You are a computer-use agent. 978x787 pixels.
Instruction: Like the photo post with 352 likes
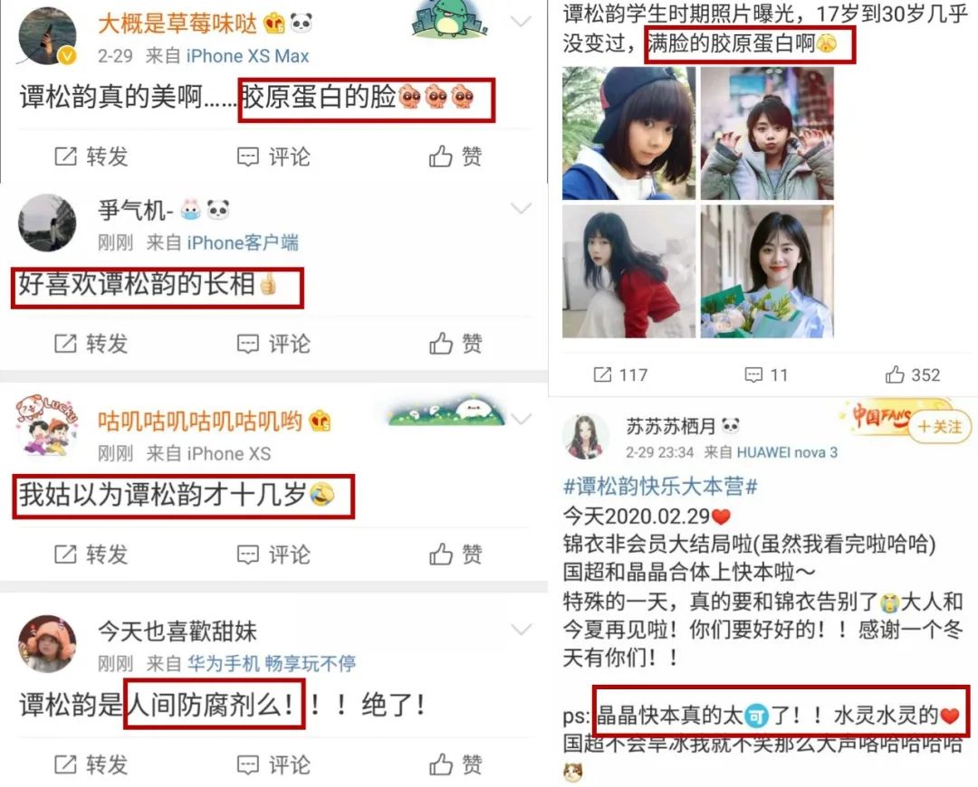point(913,375)
